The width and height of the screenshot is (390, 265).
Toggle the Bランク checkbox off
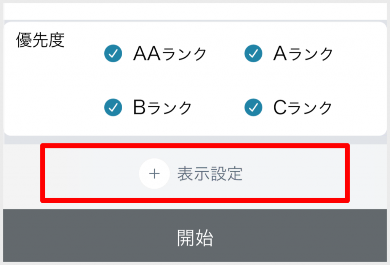(113, 108)
